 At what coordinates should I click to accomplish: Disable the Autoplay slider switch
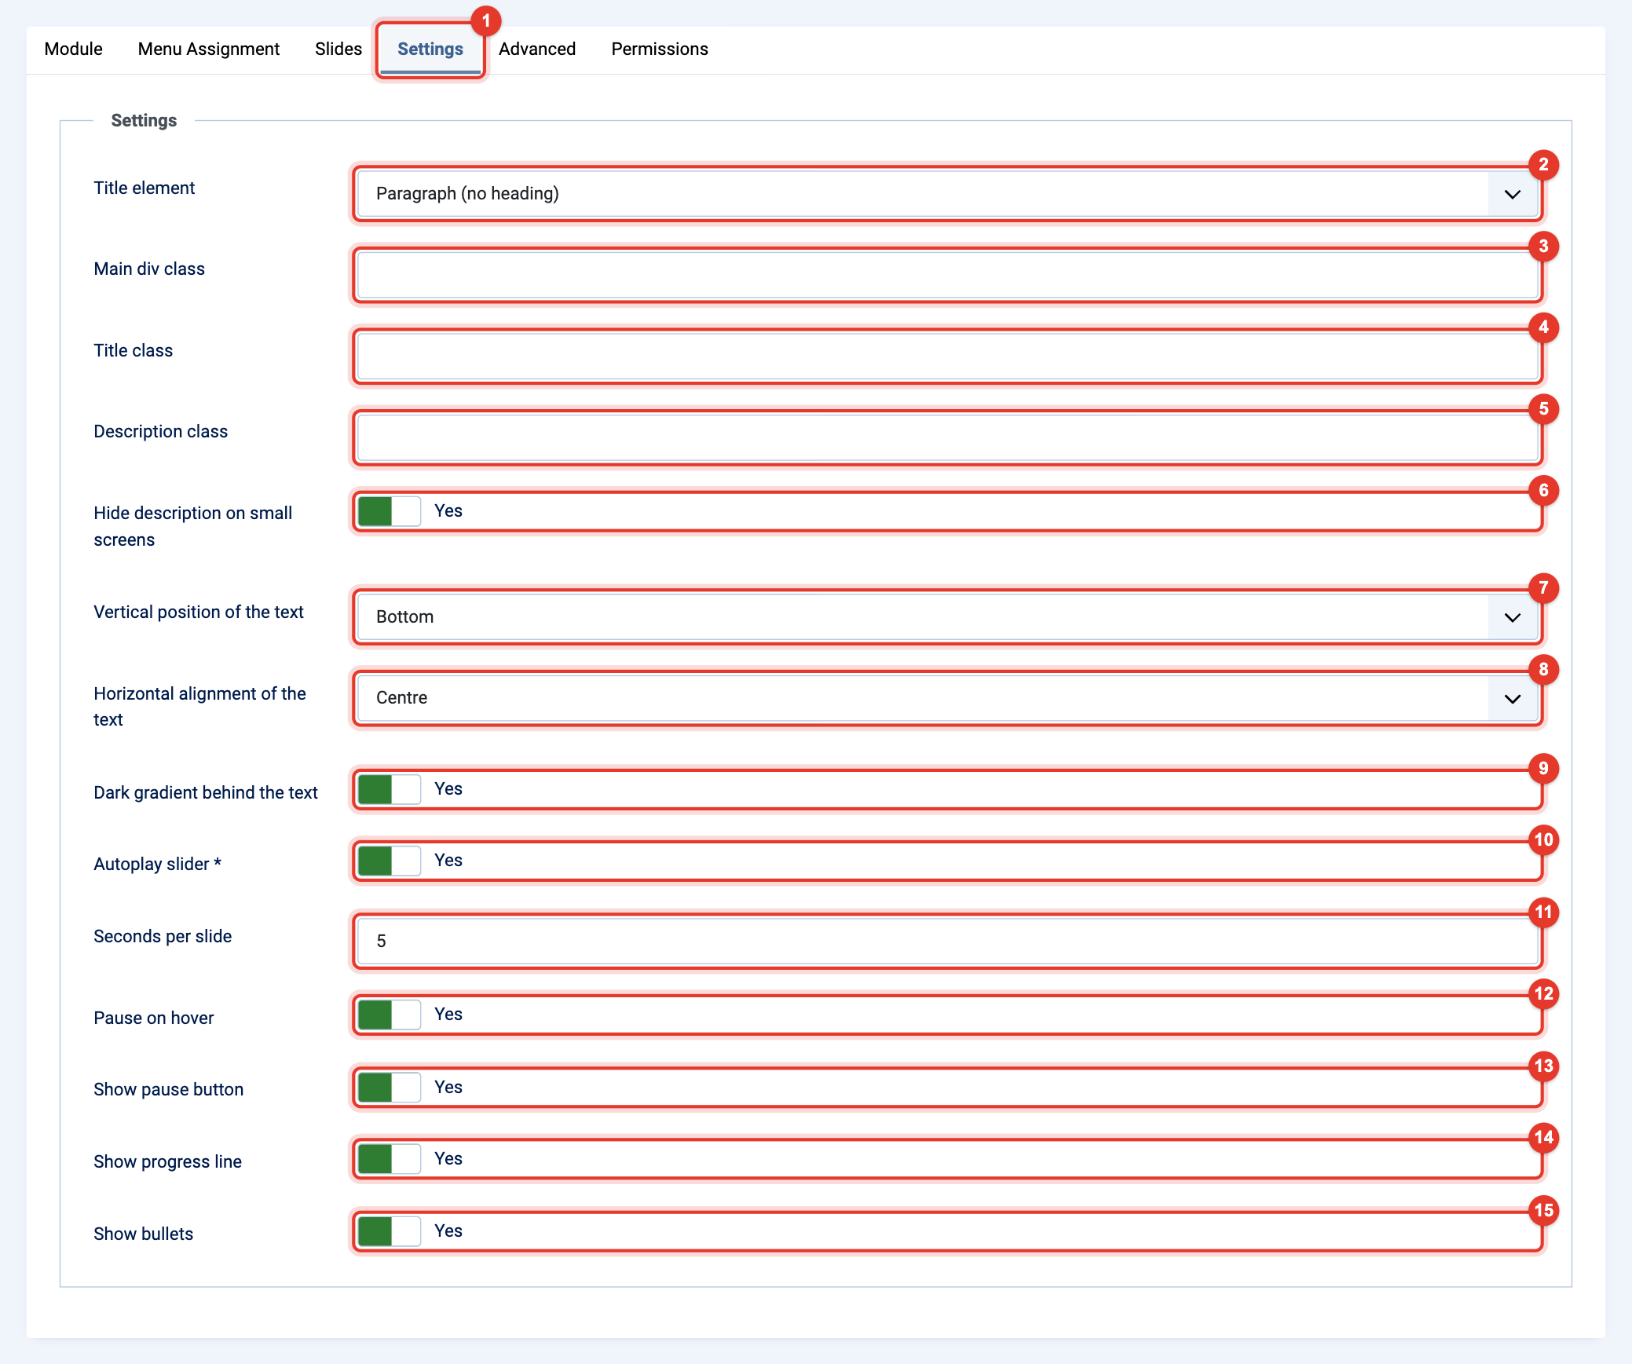click(x=389, y=861)
